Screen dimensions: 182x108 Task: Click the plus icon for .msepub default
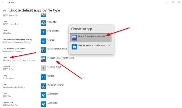point(43,68)
